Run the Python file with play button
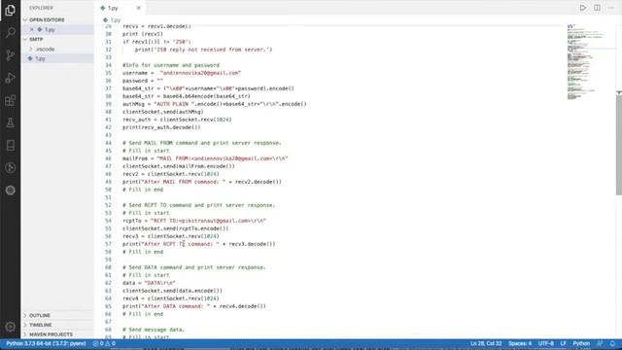This screenshot has width=622, height=350. [583, 8]
